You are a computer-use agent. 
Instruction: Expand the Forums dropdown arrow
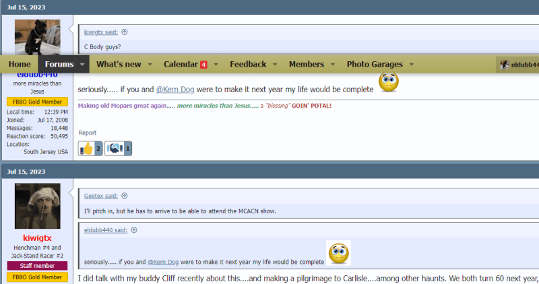point(82,64)
